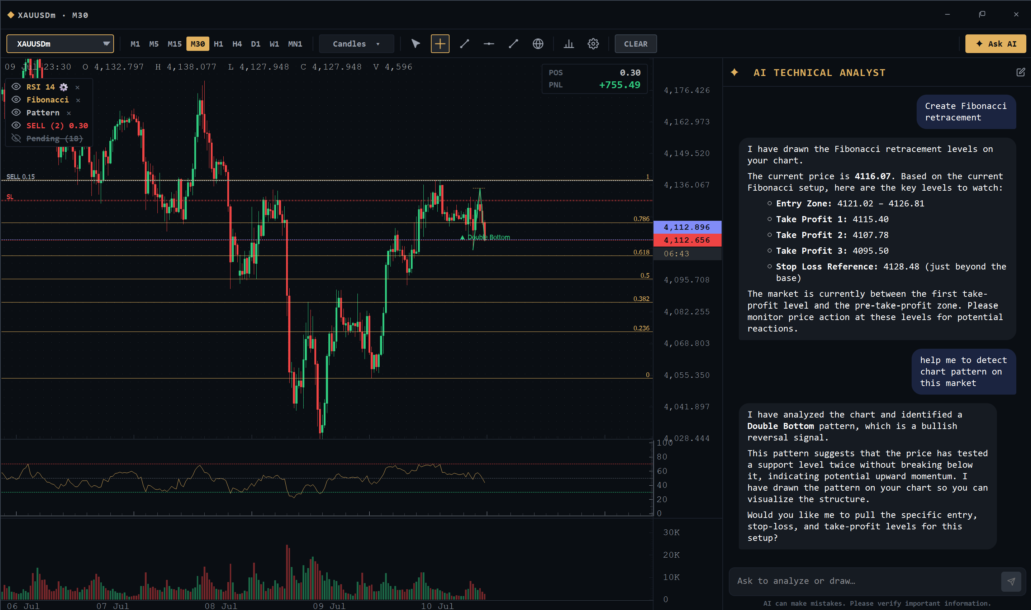The height and width of the screenshot is (610, 1031).
Task: Select the M30 timeframe
Action: [197, 44]
